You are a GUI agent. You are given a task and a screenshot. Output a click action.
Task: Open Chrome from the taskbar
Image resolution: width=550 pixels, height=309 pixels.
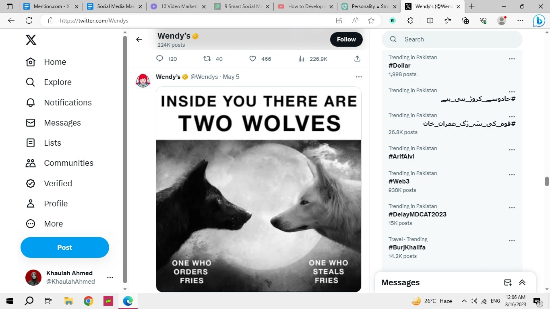tap(89, 301)
